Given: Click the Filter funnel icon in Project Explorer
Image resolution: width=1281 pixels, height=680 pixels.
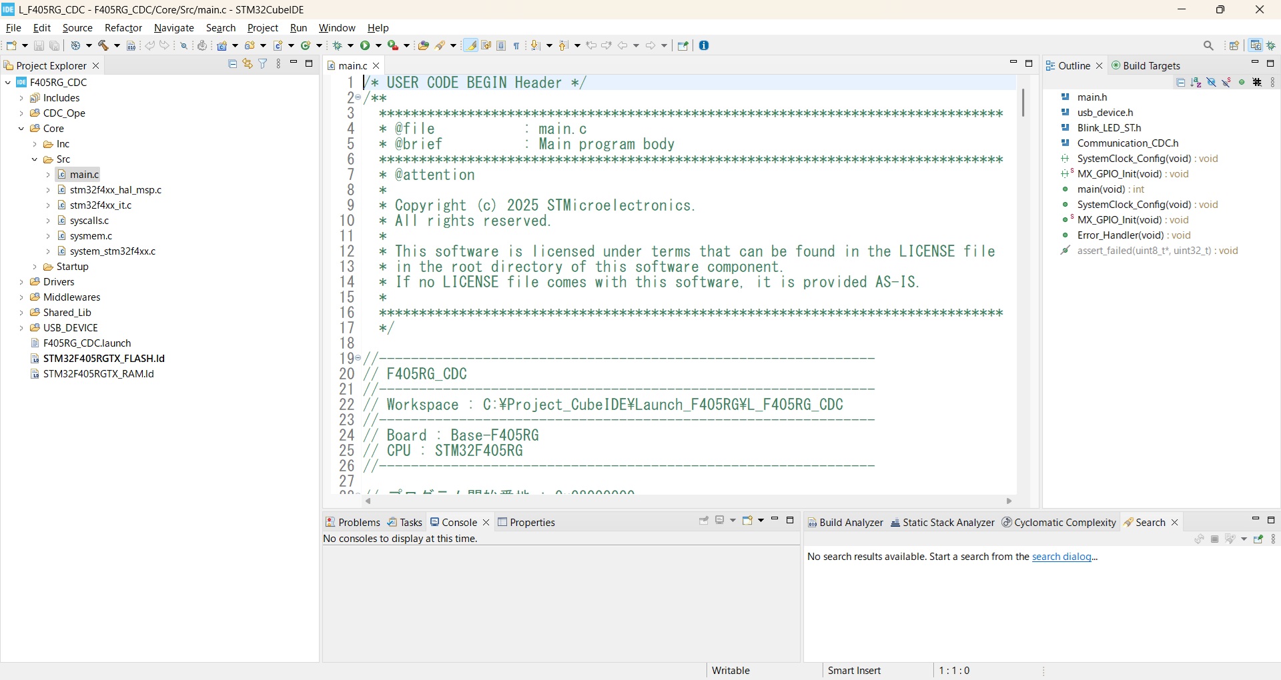Looking at the screenshot, I should [263, 64].
